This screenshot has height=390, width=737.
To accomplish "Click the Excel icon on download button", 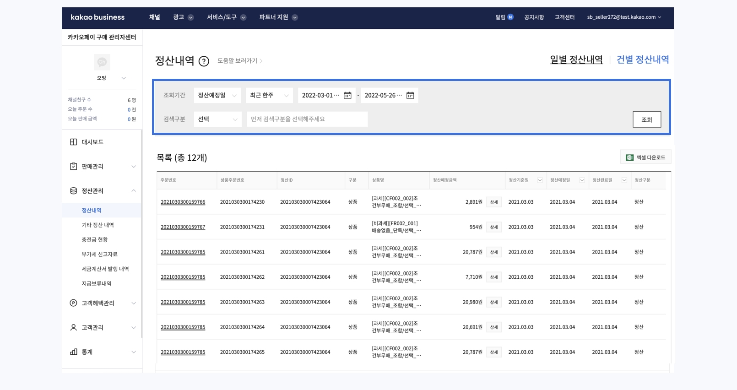I will coord(629,157).
